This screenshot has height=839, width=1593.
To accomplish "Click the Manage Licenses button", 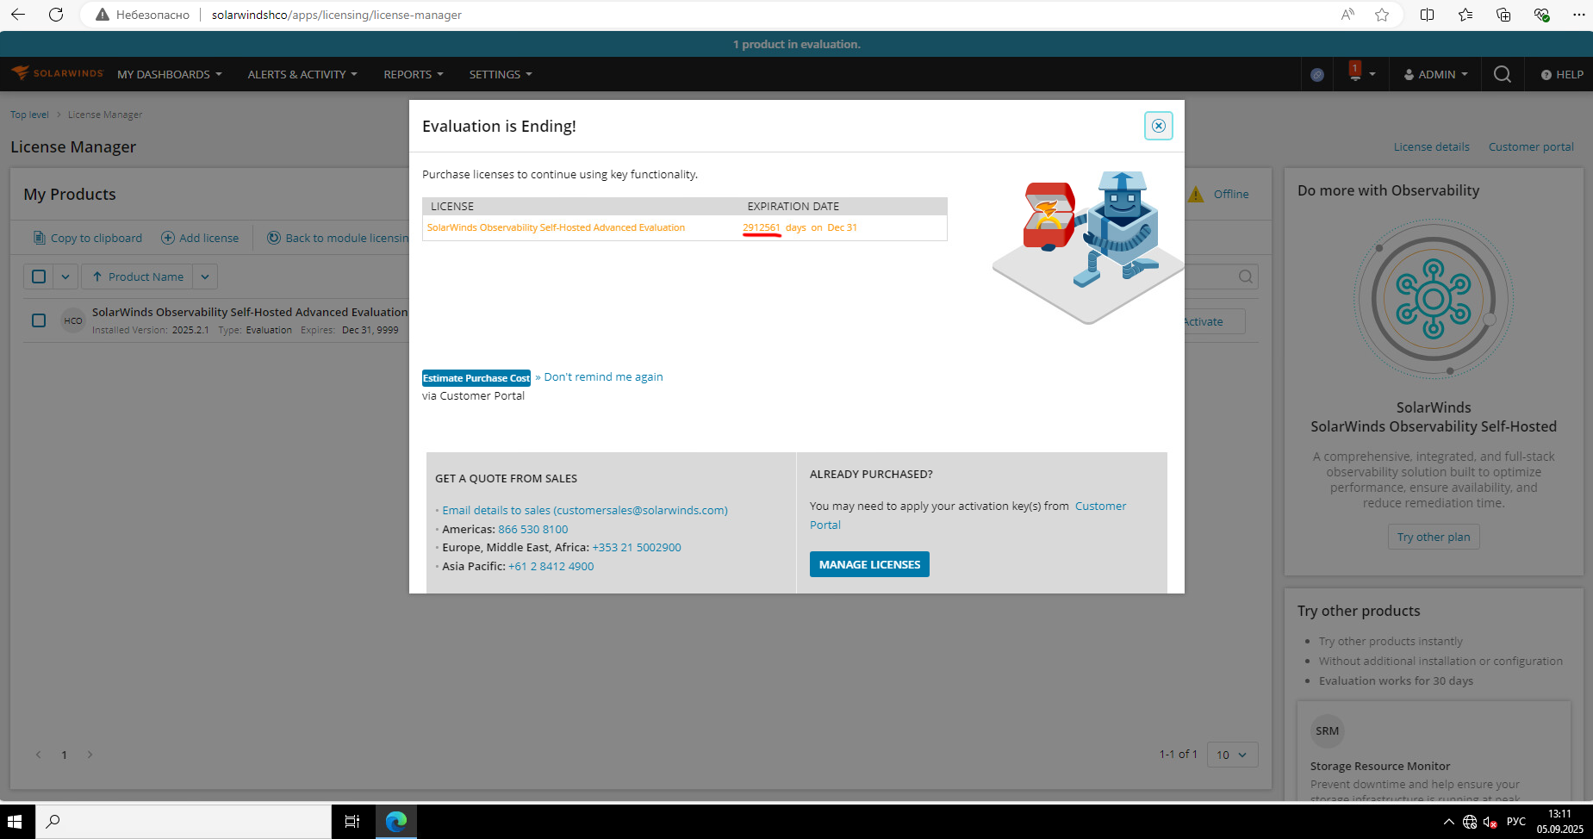I will pos(869,564).
